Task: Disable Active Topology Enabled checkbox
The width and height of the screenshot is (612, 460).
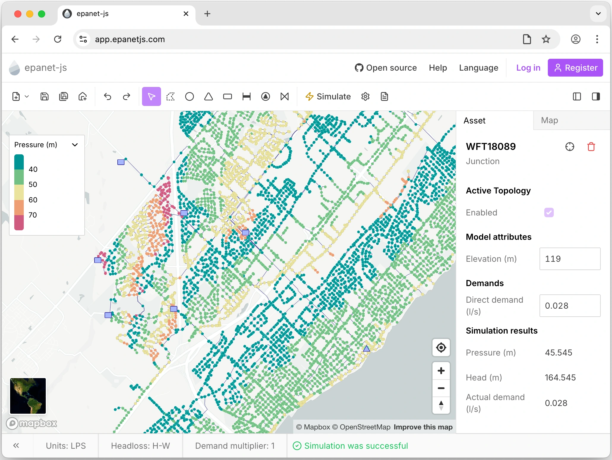Action: (549, 212)
